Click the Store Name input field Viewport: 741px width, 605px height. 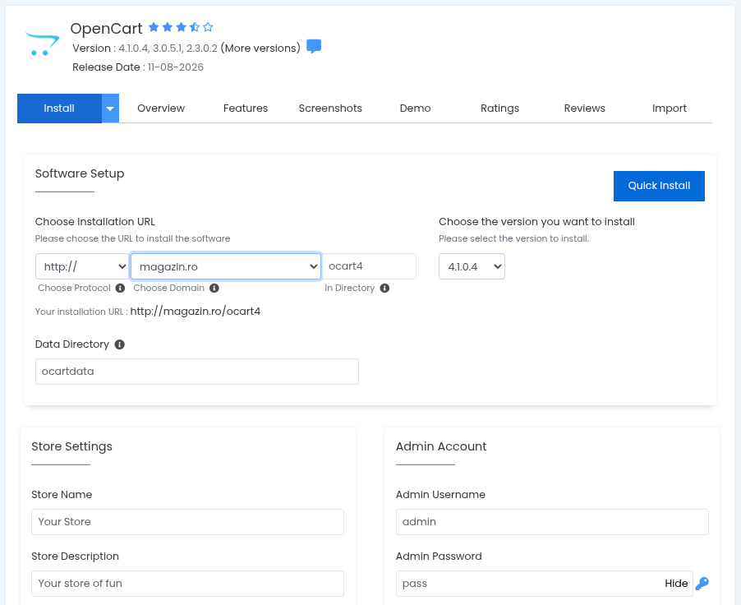coord(187,522)
